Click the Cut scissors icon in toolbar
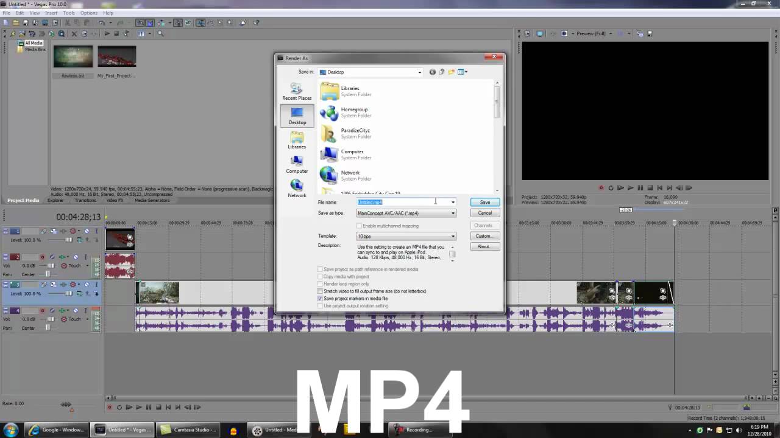This screenshot has width=780, height=438. click(x=68, y=23)
